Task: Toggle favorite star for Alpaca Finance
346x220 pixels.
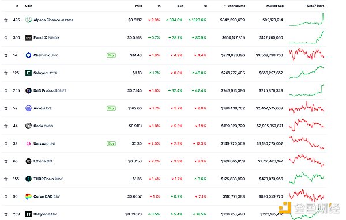Action: pos(6,20)
